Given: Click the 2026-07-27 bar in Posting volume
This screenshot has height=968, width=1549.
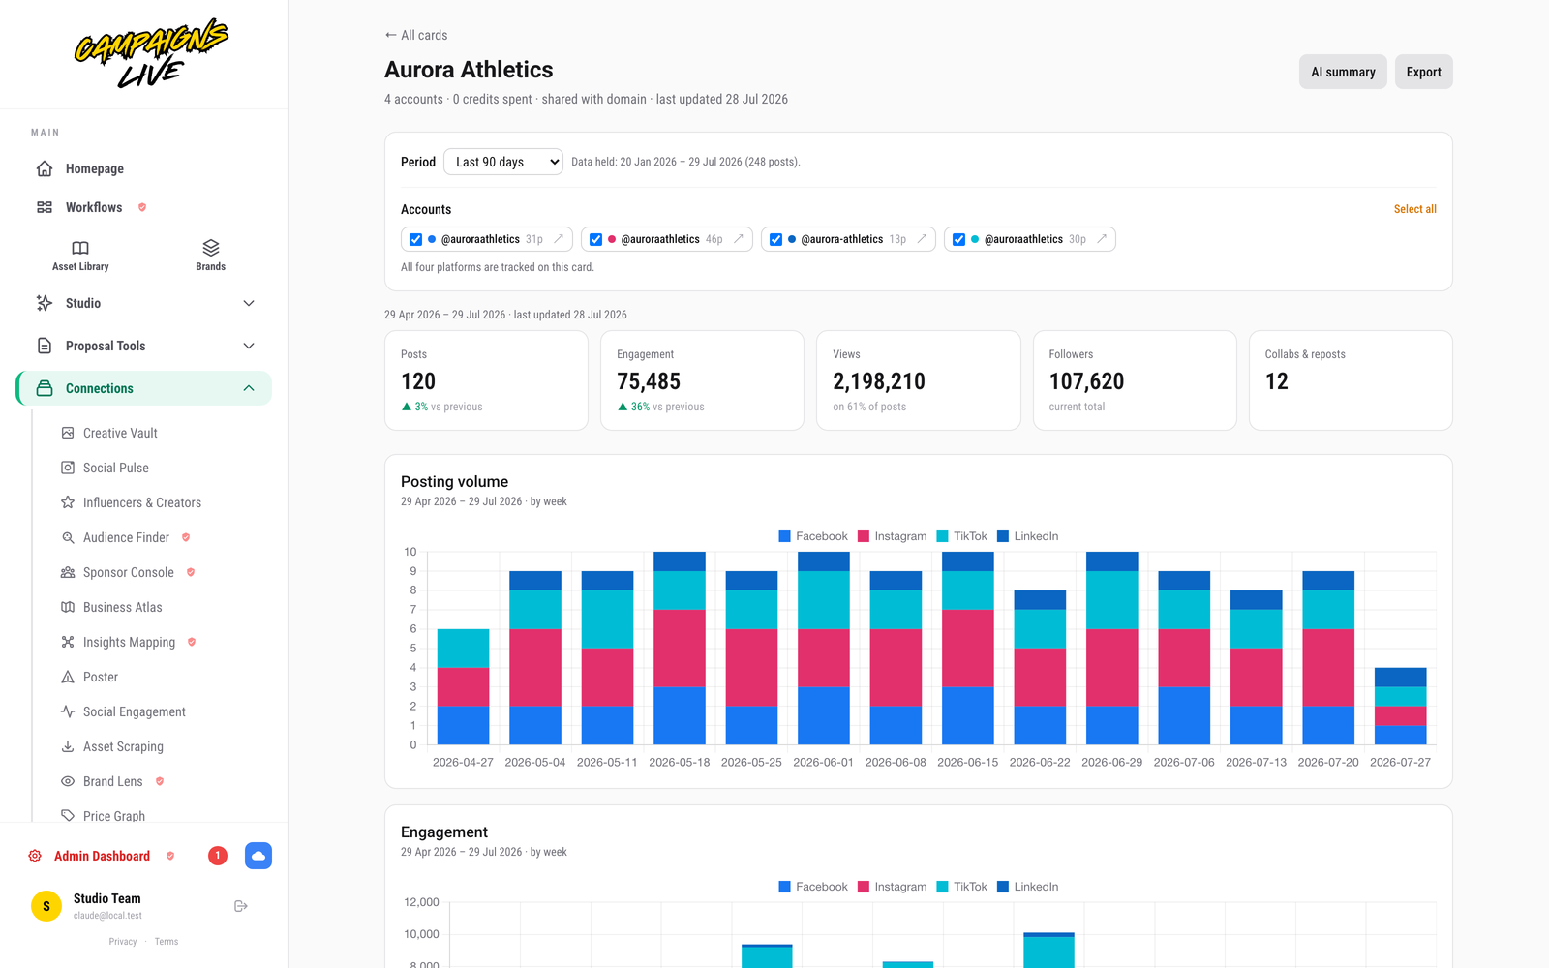Looking at the screenshot, I should 1400,706.
